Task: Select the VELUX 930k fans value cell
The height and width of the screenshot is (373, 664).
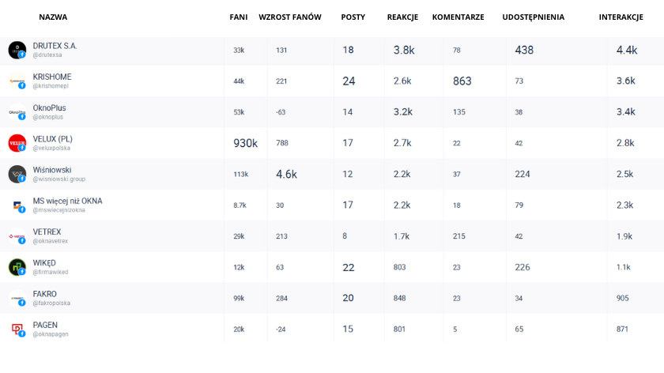Action: tap(245, 143)
